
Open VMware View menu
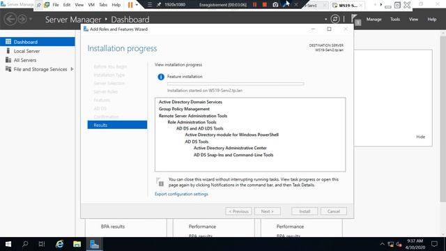pyautogui.click(x=79, y=5)
